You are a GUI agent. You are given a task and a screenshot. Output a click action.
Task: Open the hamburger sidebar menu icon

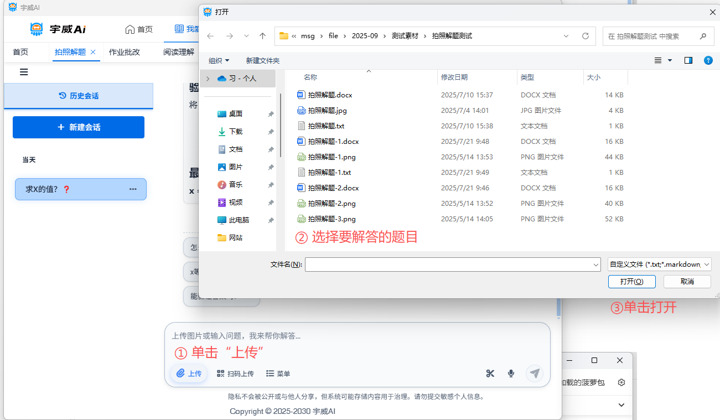click(x=24, y=72)
